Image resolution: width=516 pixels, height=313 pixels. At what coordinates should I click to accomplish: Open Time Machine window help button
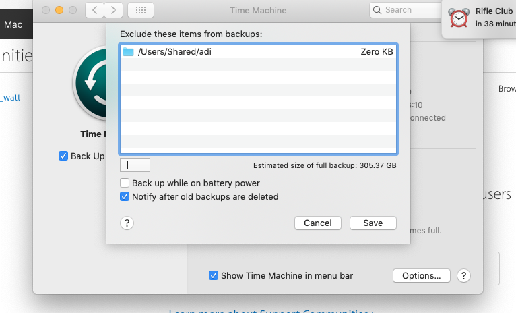[463, 275]
